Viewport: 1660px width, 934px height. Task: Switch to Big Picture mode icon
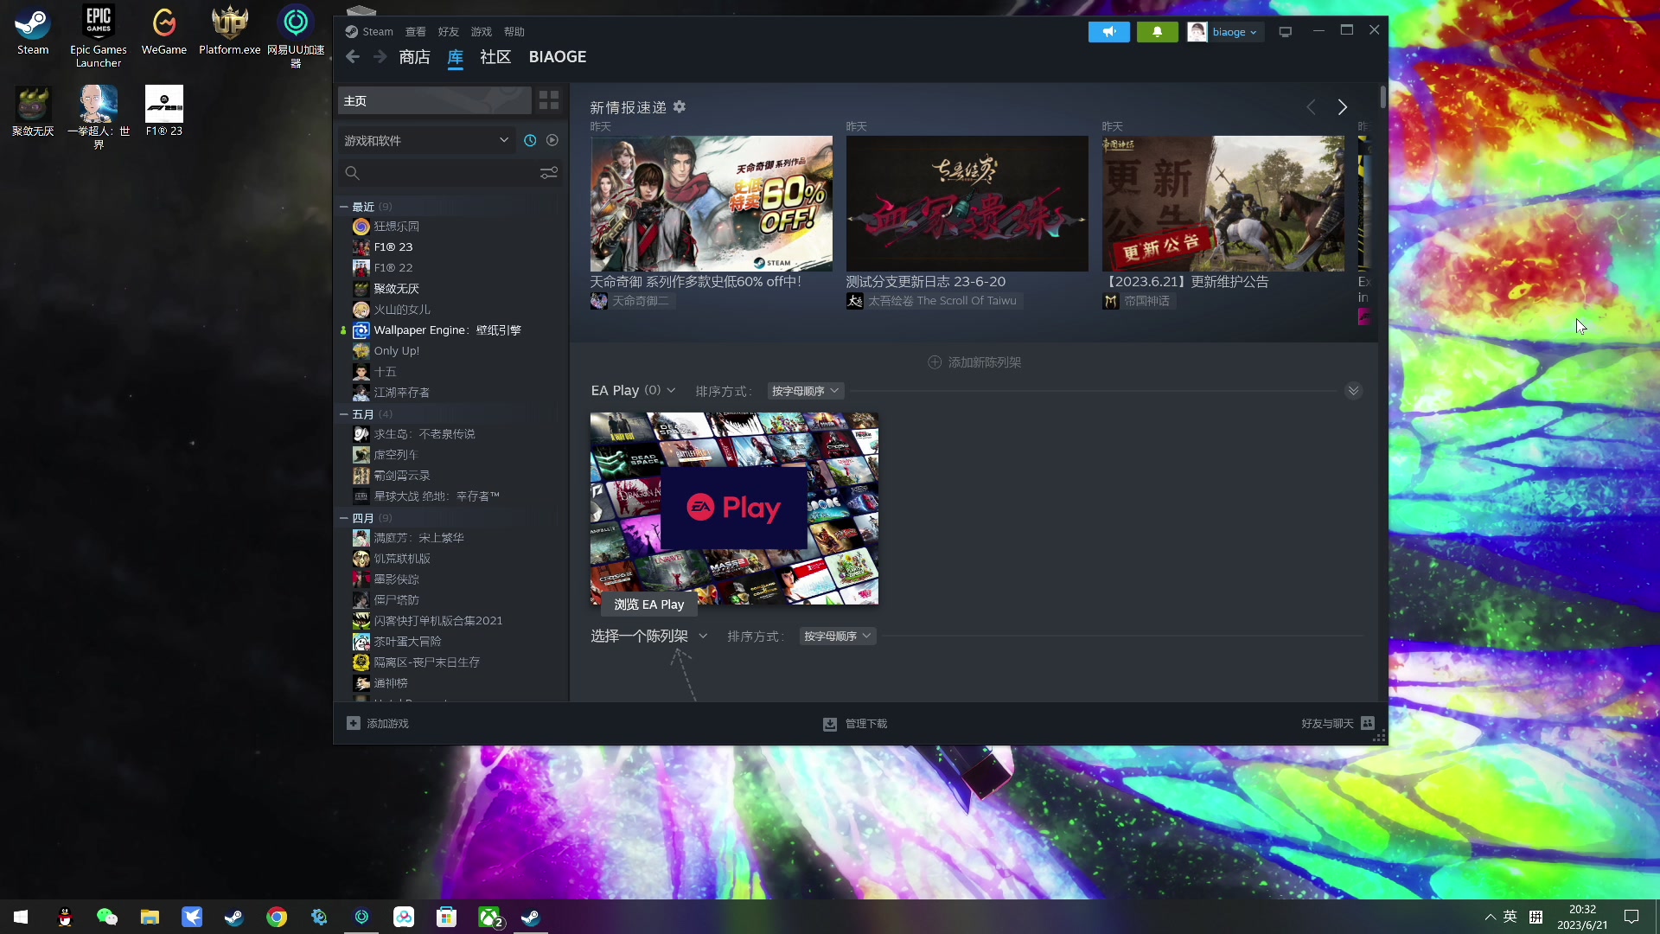[1286, 32]
